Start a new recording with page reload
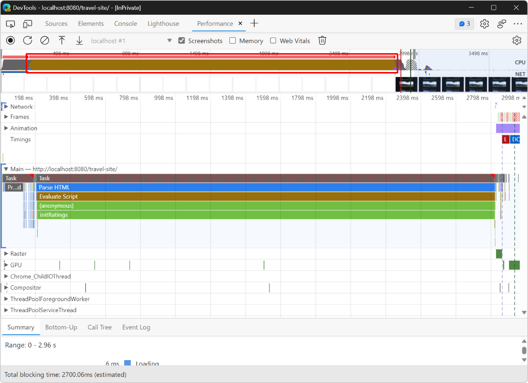 (x=27, y=40)
